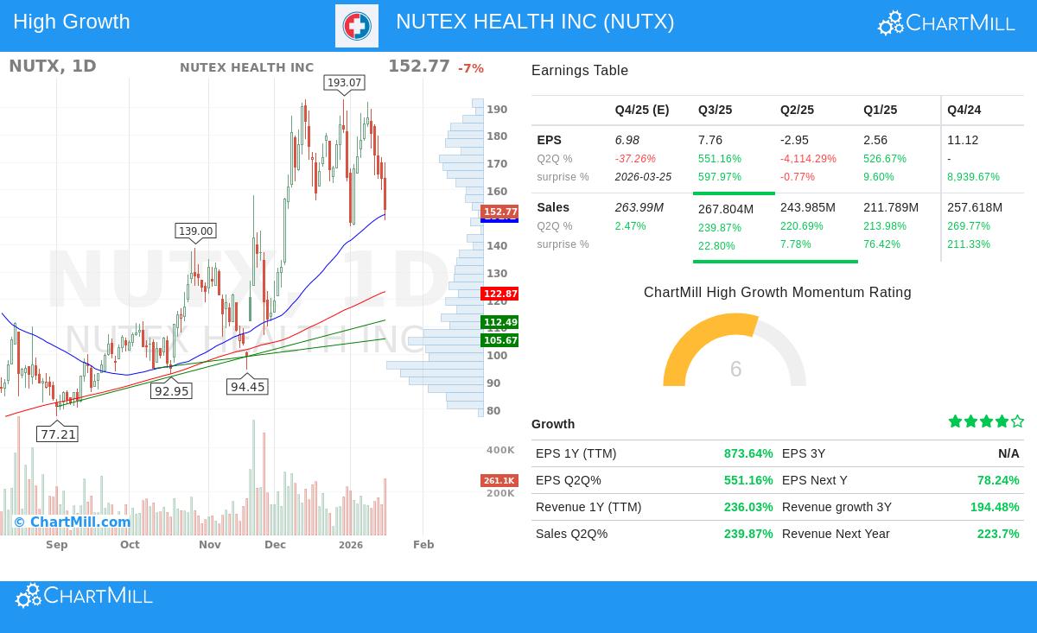Click the 77.21 low price callout

pos(58,434)
